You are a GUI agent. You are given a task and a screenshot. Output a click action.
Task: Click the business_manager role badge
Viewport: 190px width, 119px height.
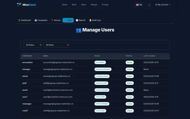point(103,69)
